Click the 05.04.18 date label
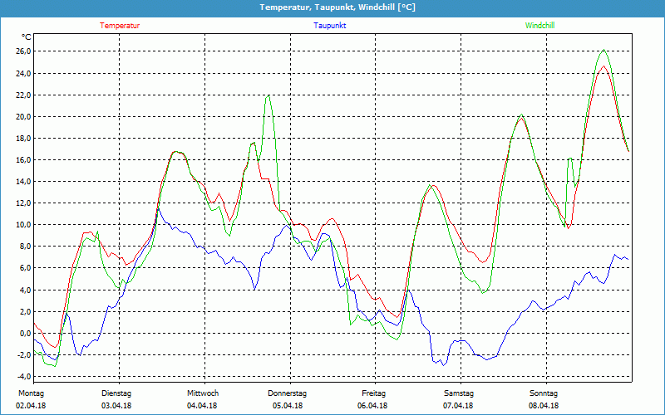The height and width of the screenshot is (415, 665). 288,406
